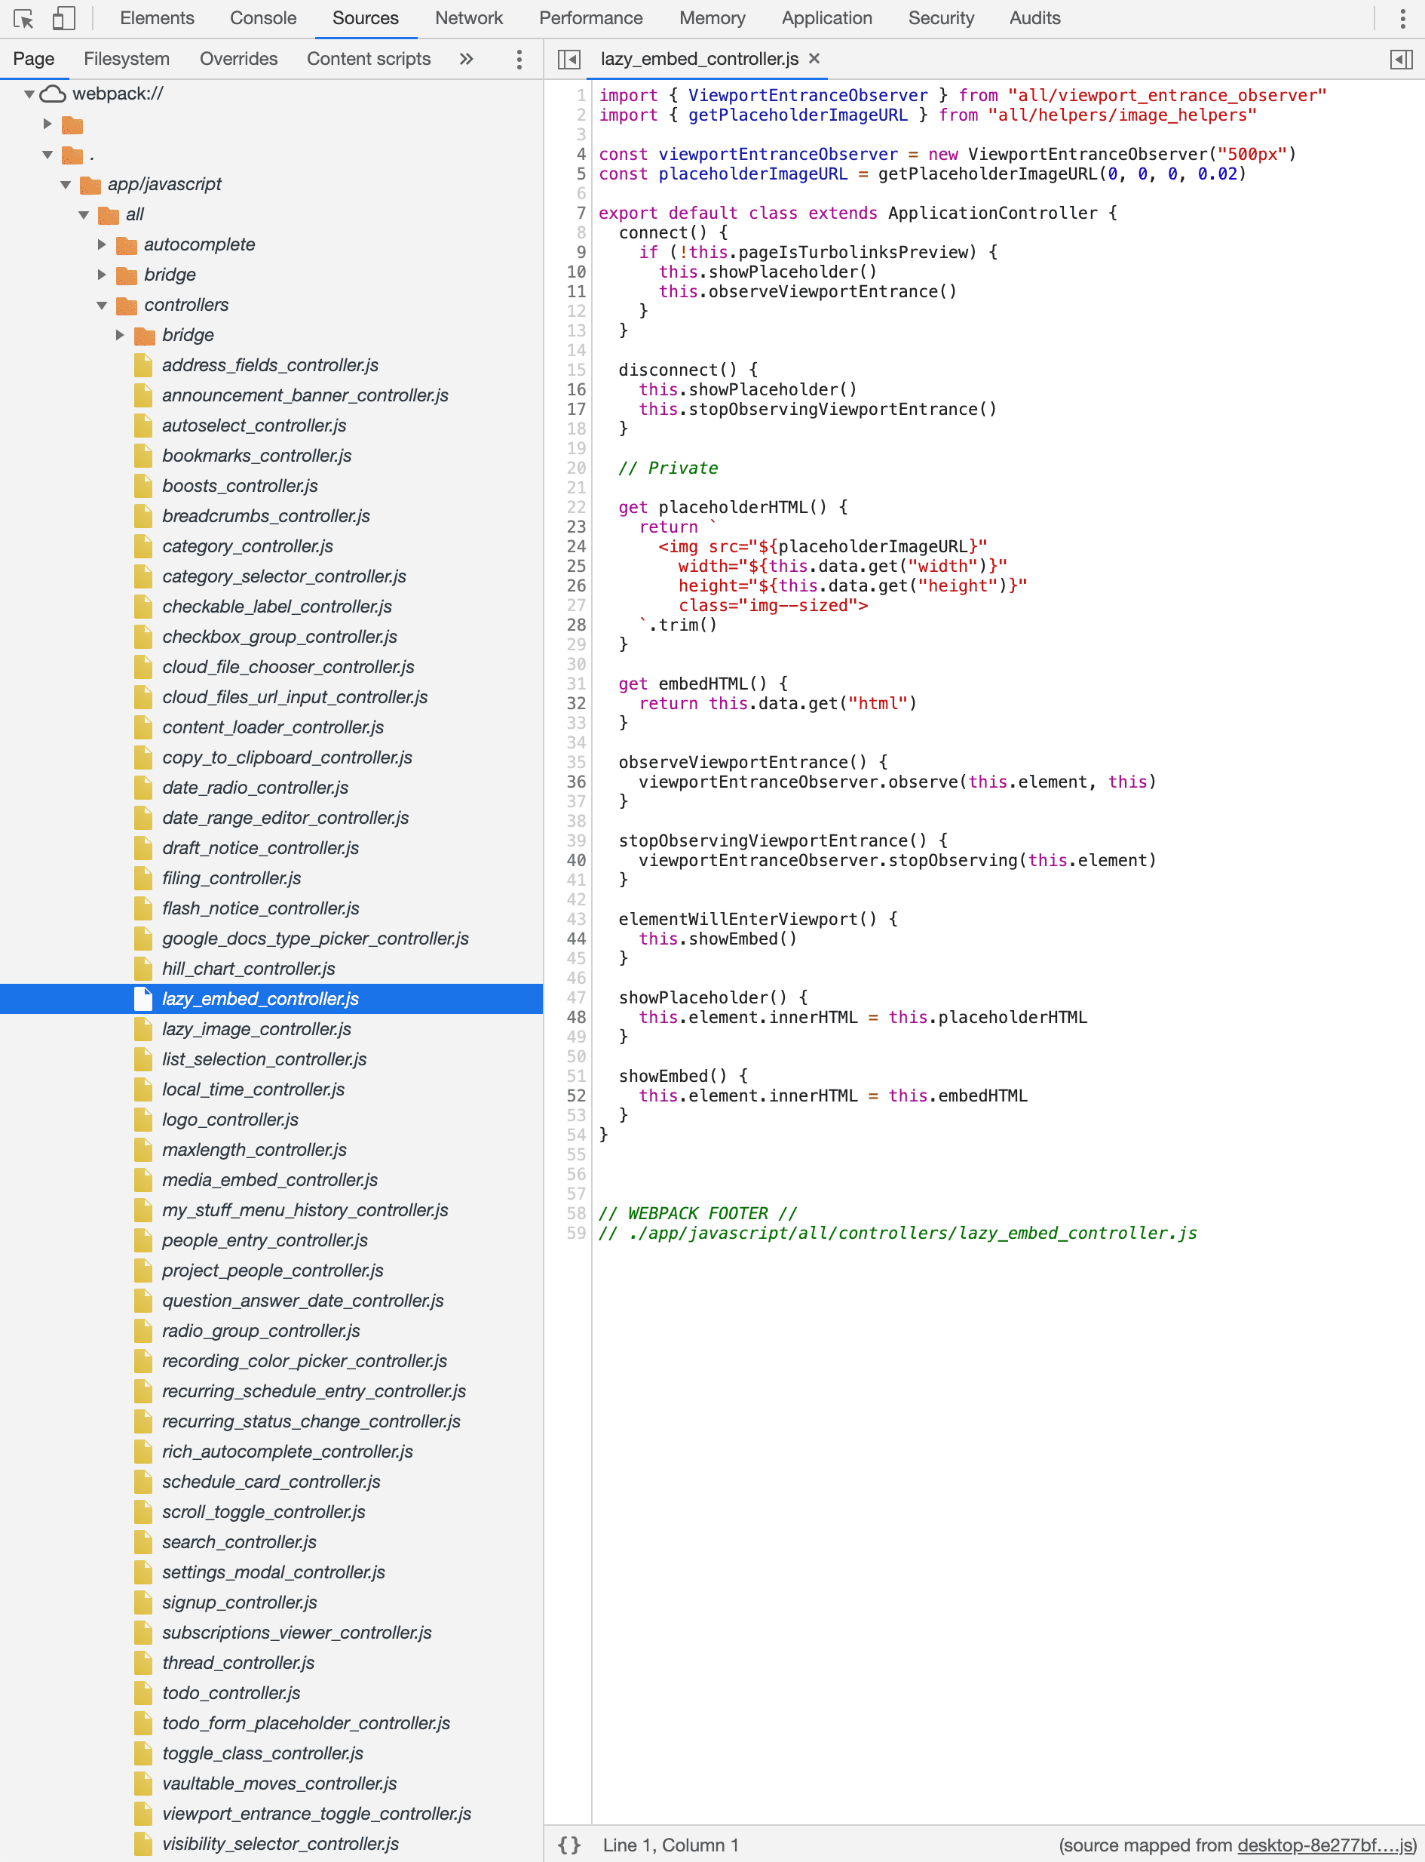Switch to the Filesystem navigator tab
Screen dimensions: 1425x1862
[127, 59]
